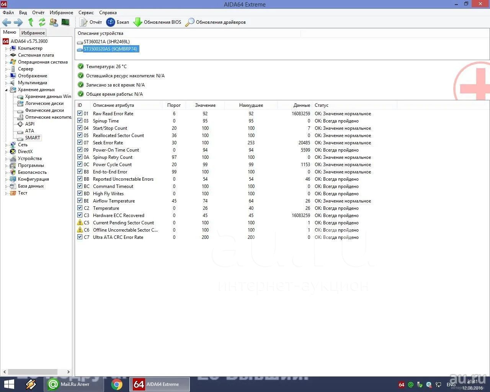
Task: Select the AIDA64 v5.75.3900 root node
Action: point(25,41)
